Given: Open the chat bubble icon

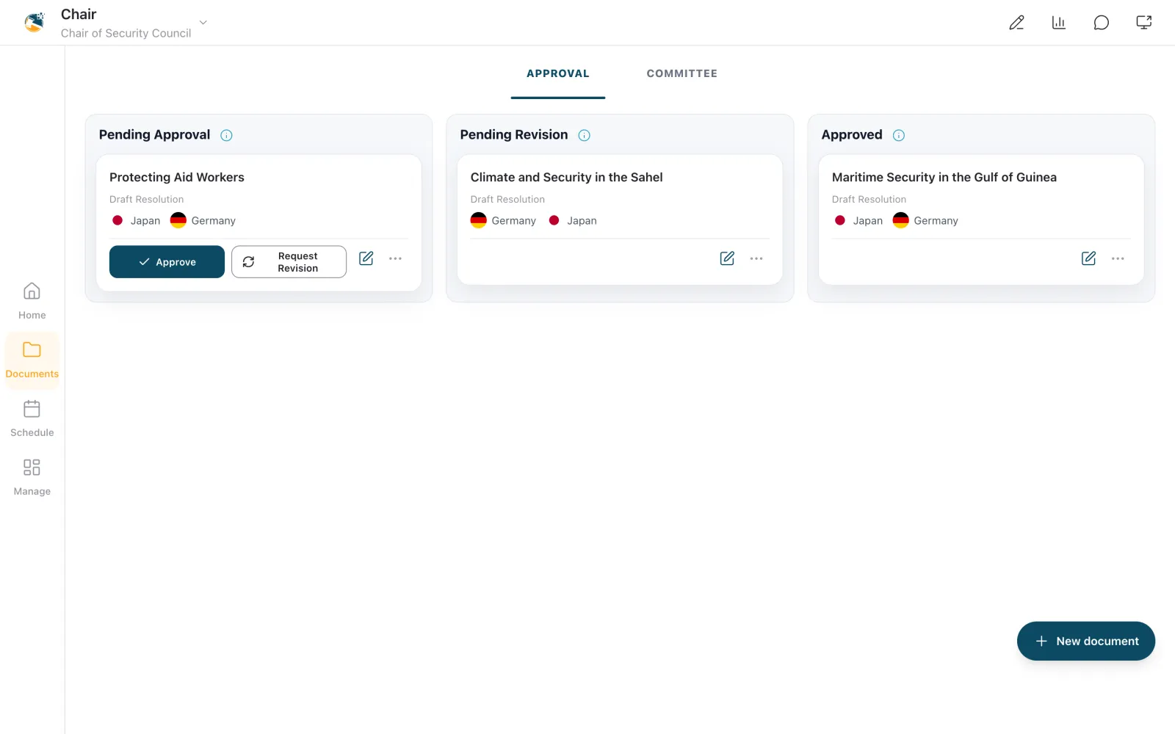Looking at the screenshot, I should (1101, 23).
